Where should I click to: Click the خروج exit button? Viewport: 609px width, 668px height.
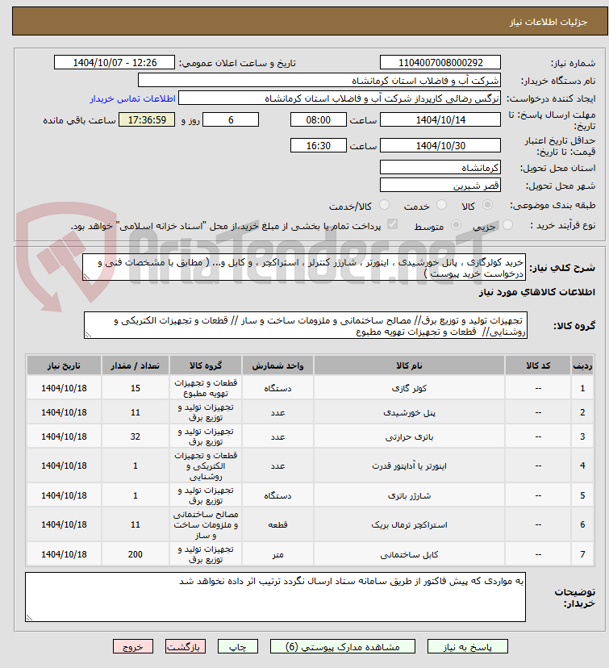coord(132,647)
